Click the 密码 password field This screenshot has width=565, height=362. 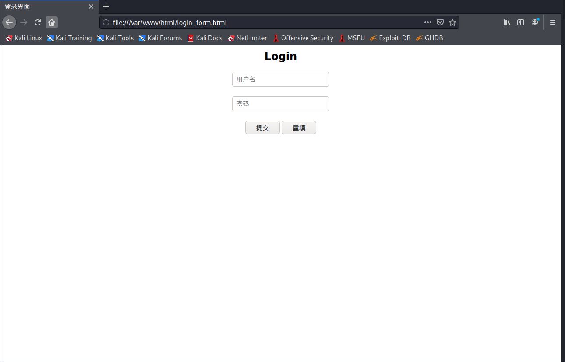click(281, 104)
